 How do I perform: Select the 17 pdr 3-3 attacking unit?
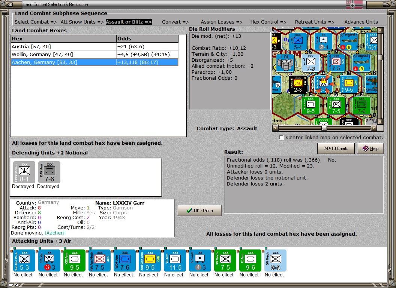[49, 261]
